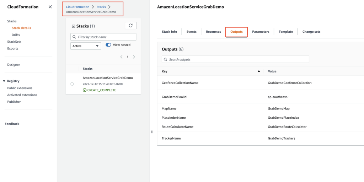Refresh the stacks list
This screenshot has height=182, width=364.
[130, 25]
